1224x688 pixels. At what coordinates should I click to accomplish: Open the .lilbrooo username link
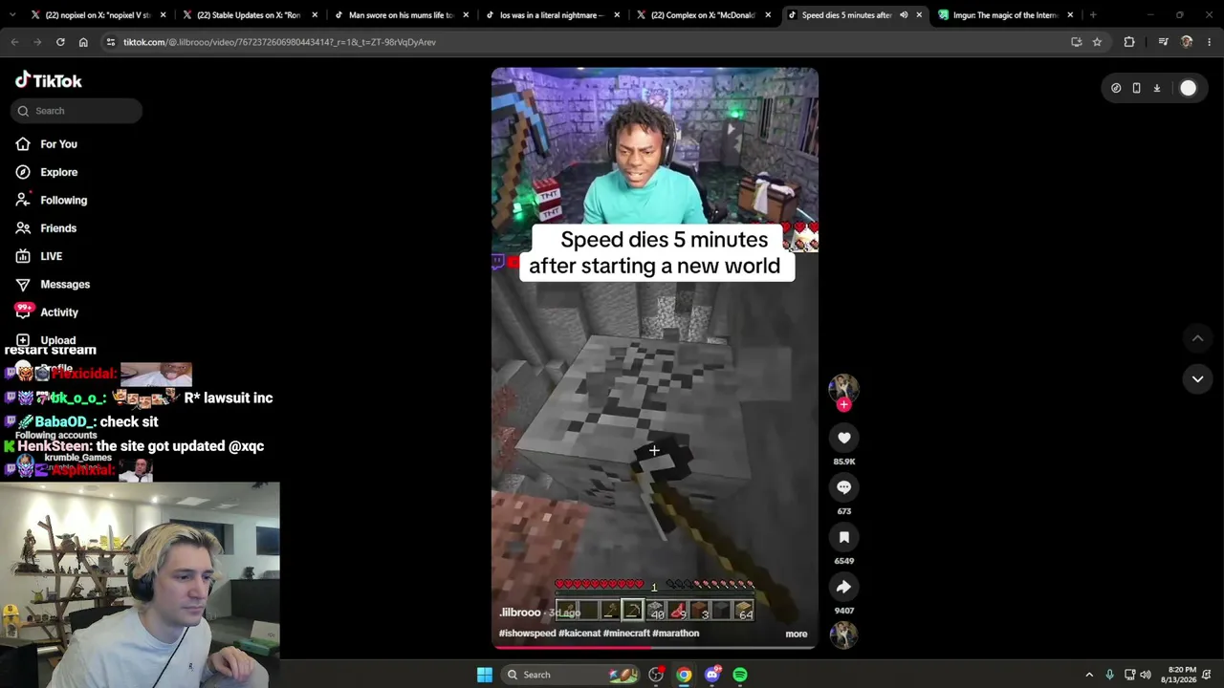pyautogui.click(x=519, y=613)
